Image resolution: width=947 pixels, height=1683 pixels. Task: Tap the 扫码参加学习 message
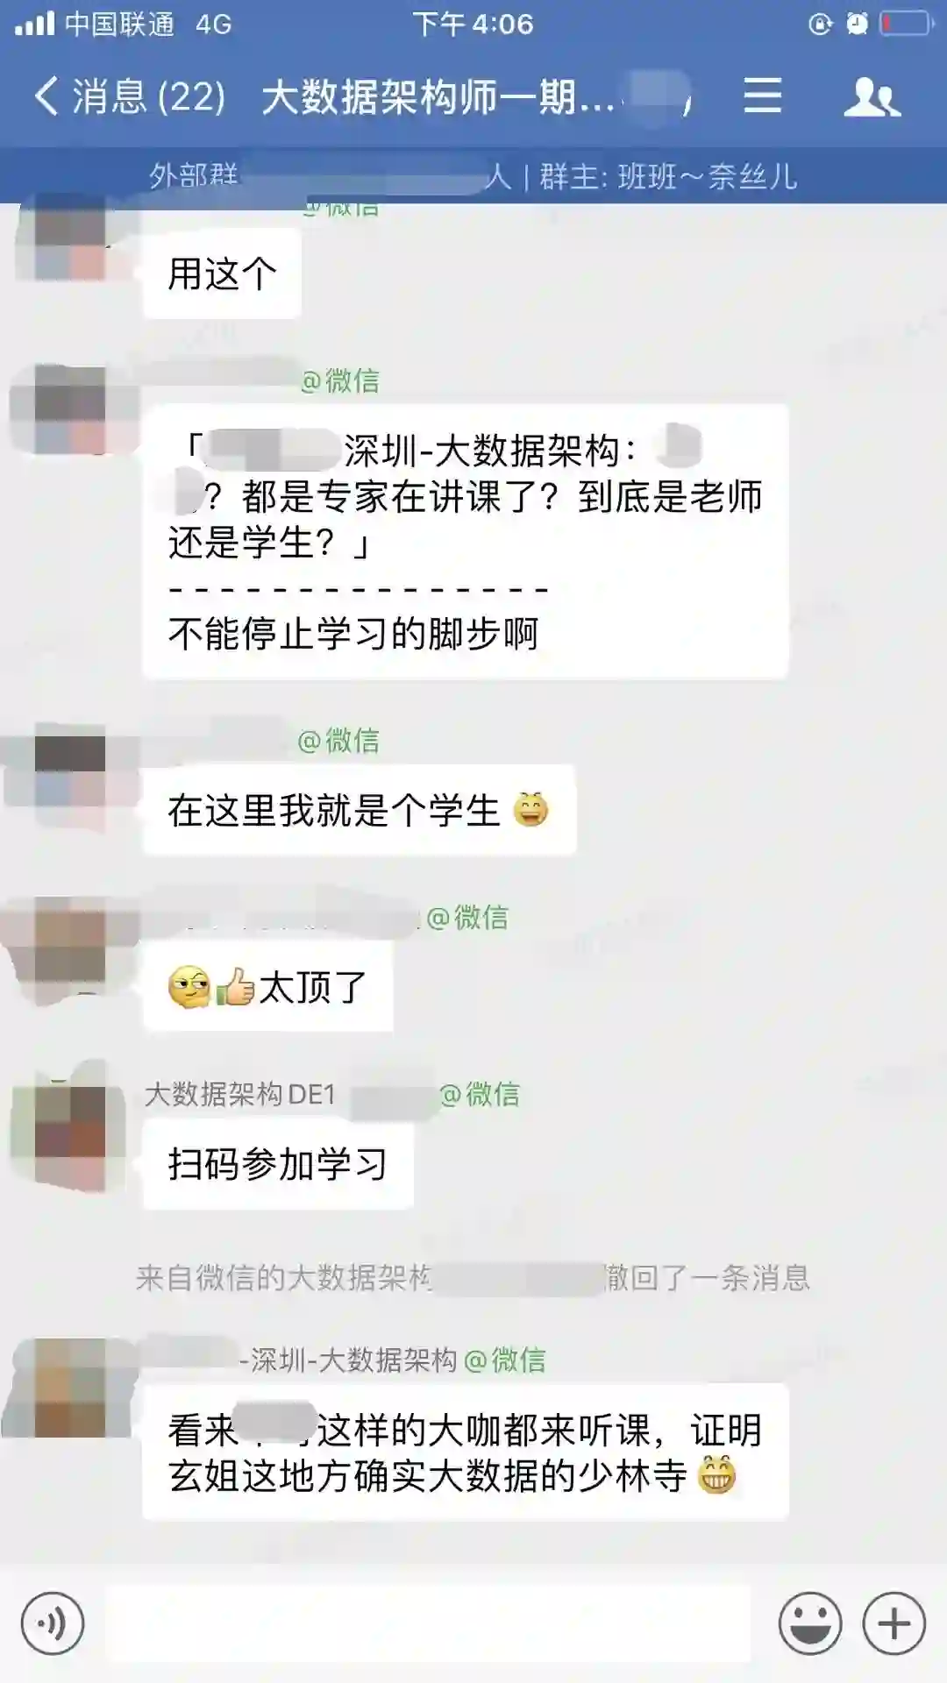(x=278, y=1164)
